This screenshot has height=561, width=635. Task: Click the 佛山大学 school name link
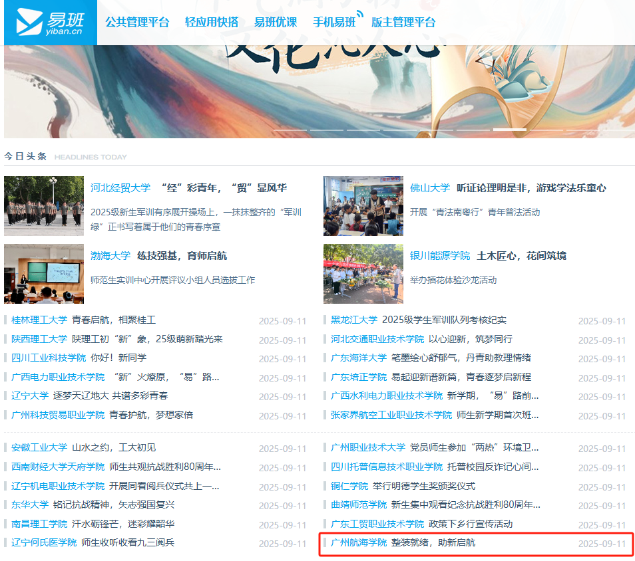429,188
